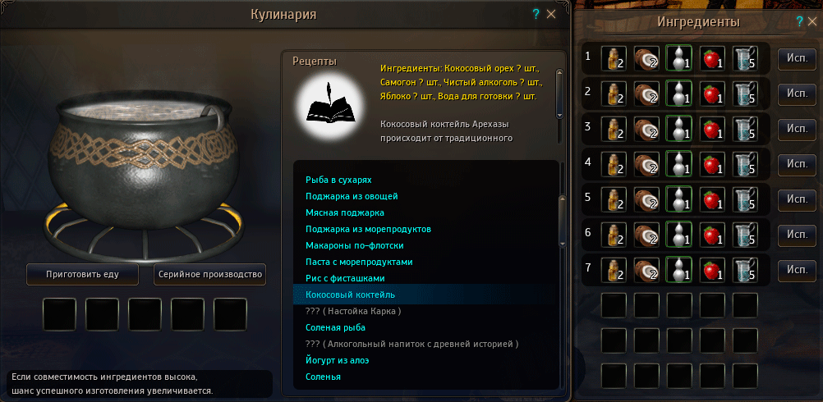This screenshot has width=823, height=402.
Task: Click the Приготовить еду button
Action: pyautogui.click(x=82, y=274)
